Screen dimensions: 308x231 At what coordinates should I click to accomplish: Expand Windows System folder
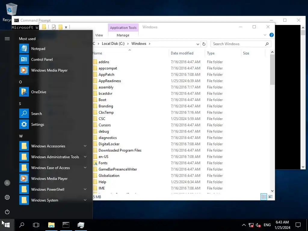point(53,200)
